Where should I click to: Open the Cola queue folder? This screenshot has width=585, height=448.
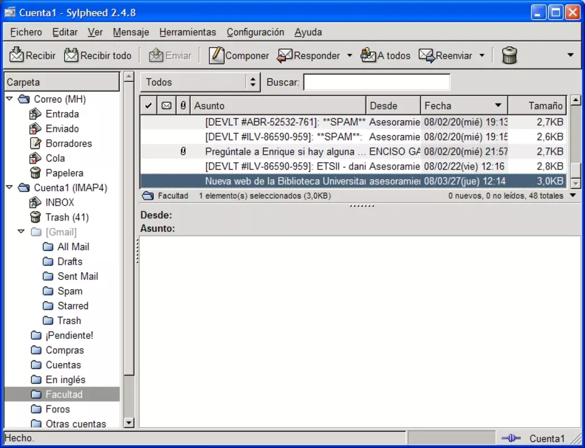48,158
